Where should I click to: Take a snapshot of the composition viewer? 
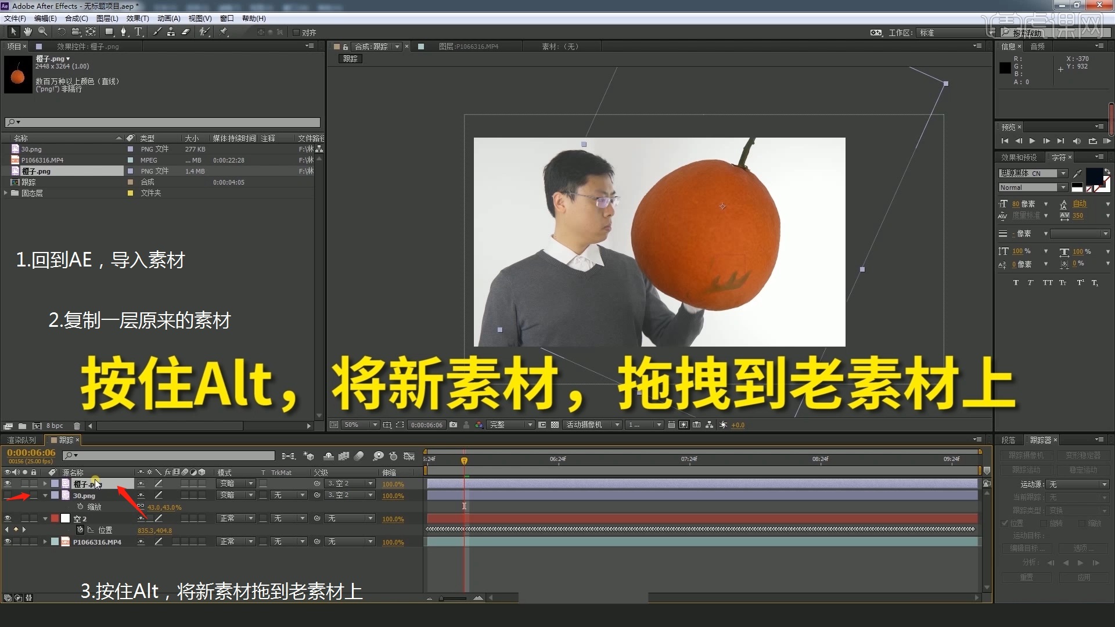coord(453,424)
